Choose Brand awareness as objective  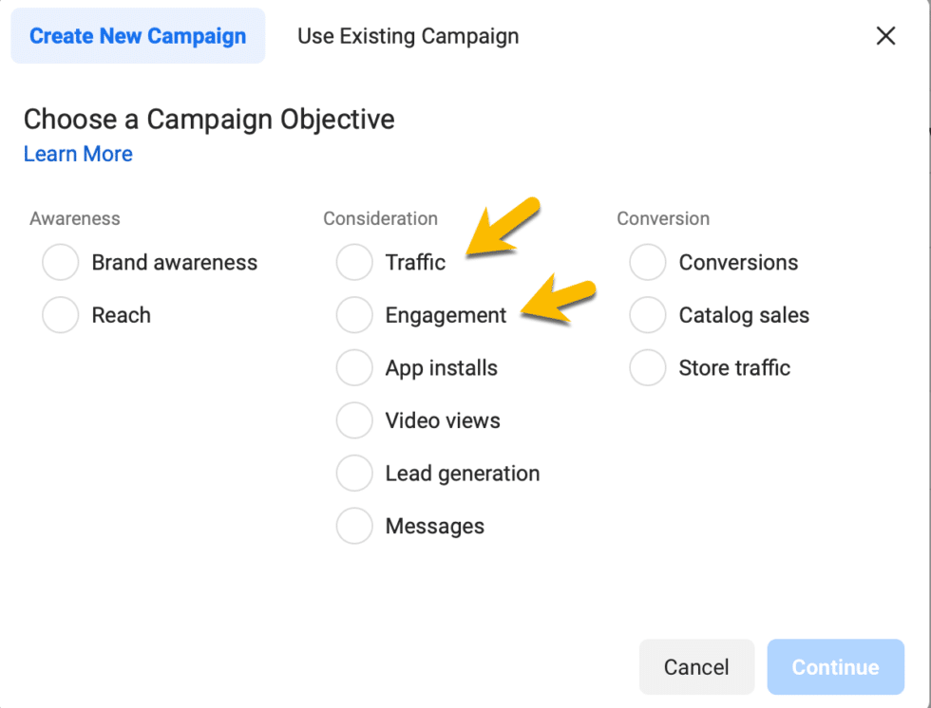point(60,262)
